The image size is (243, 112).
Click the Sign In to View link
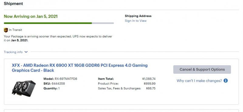click(135, 21)
